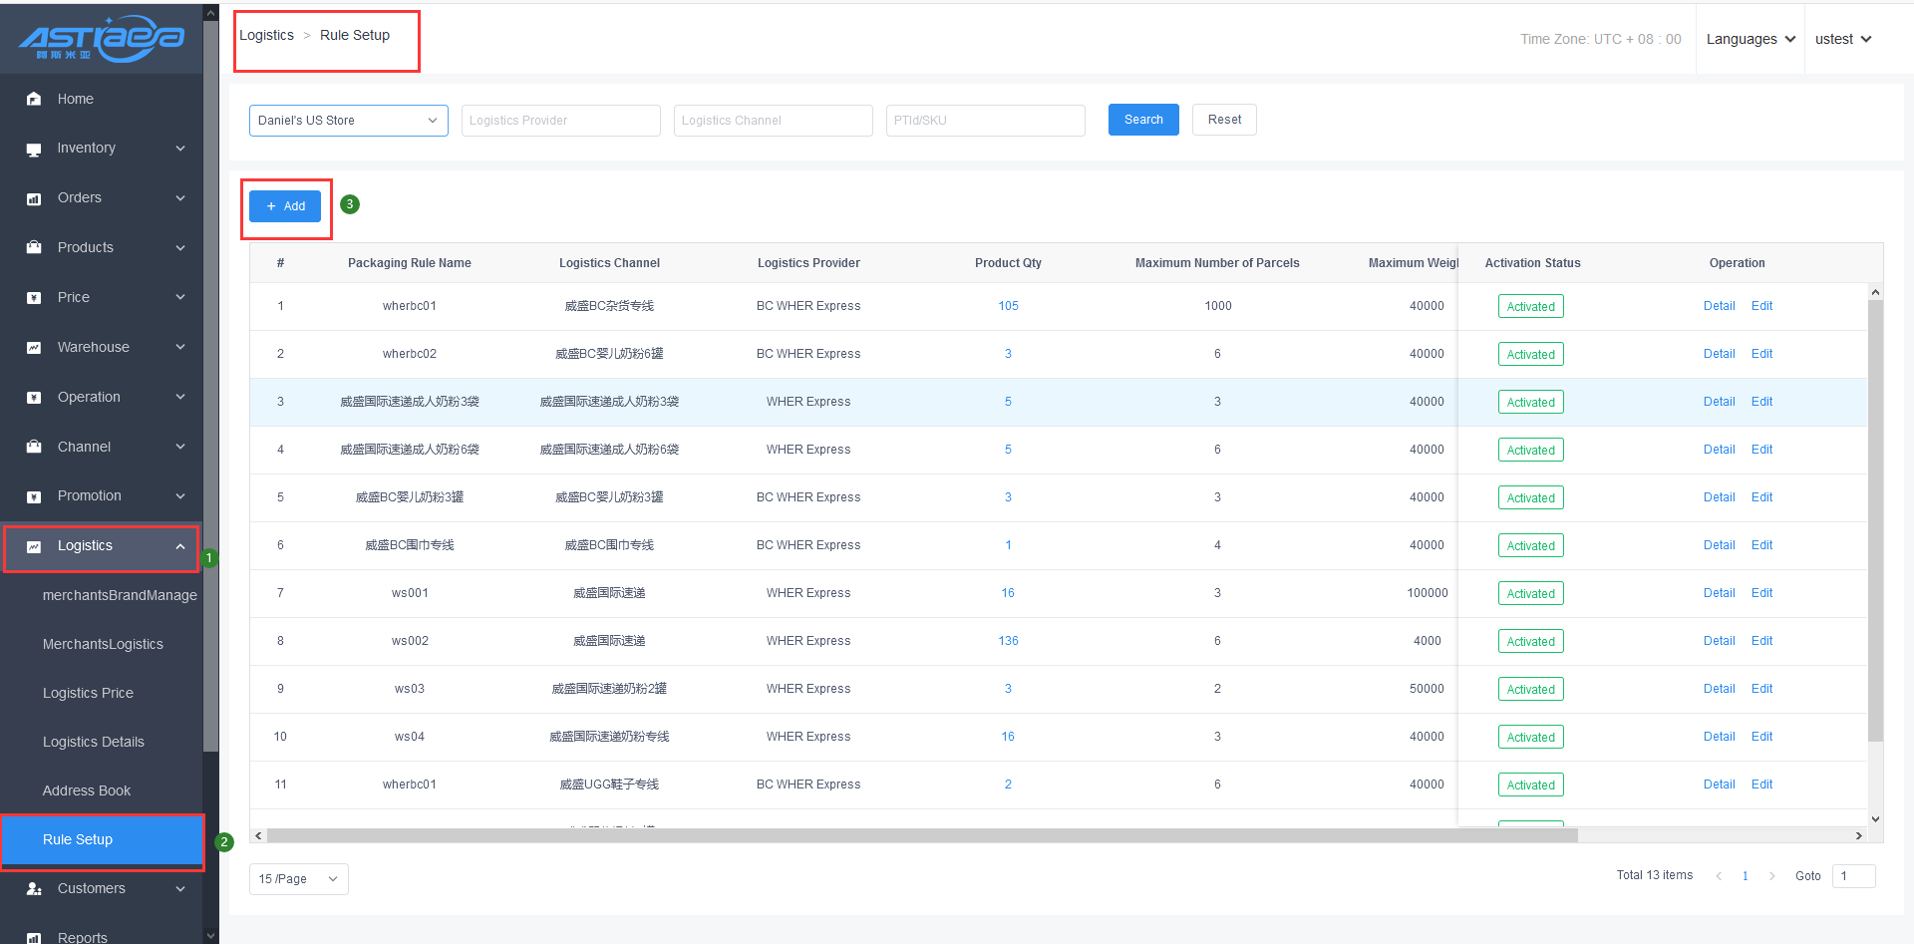The height and width of the screenshot is (944, 1914).
Task: Click the Products briefcase icon
Action: pos(34,247)
